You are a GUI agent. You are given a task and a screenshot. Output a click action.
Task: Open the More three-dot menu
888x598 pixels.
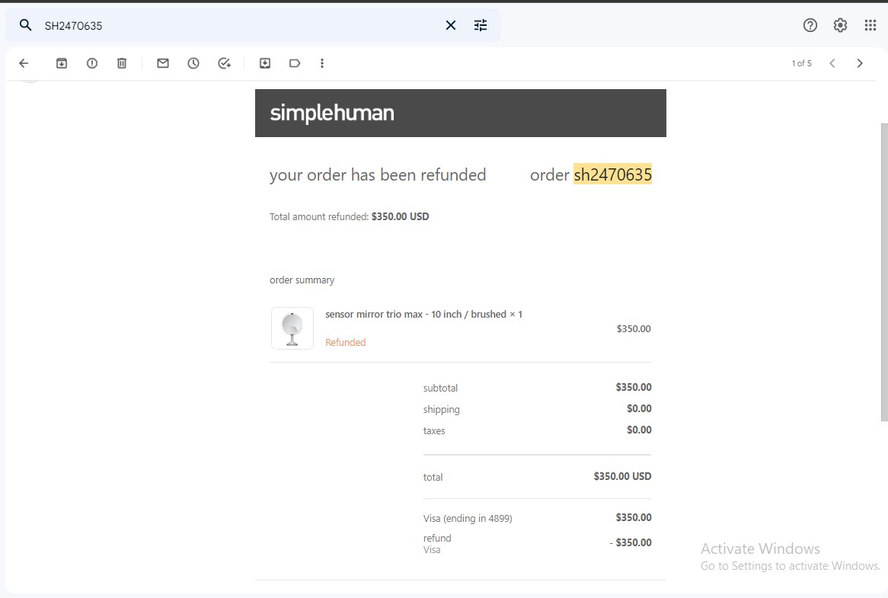(322, 63)
